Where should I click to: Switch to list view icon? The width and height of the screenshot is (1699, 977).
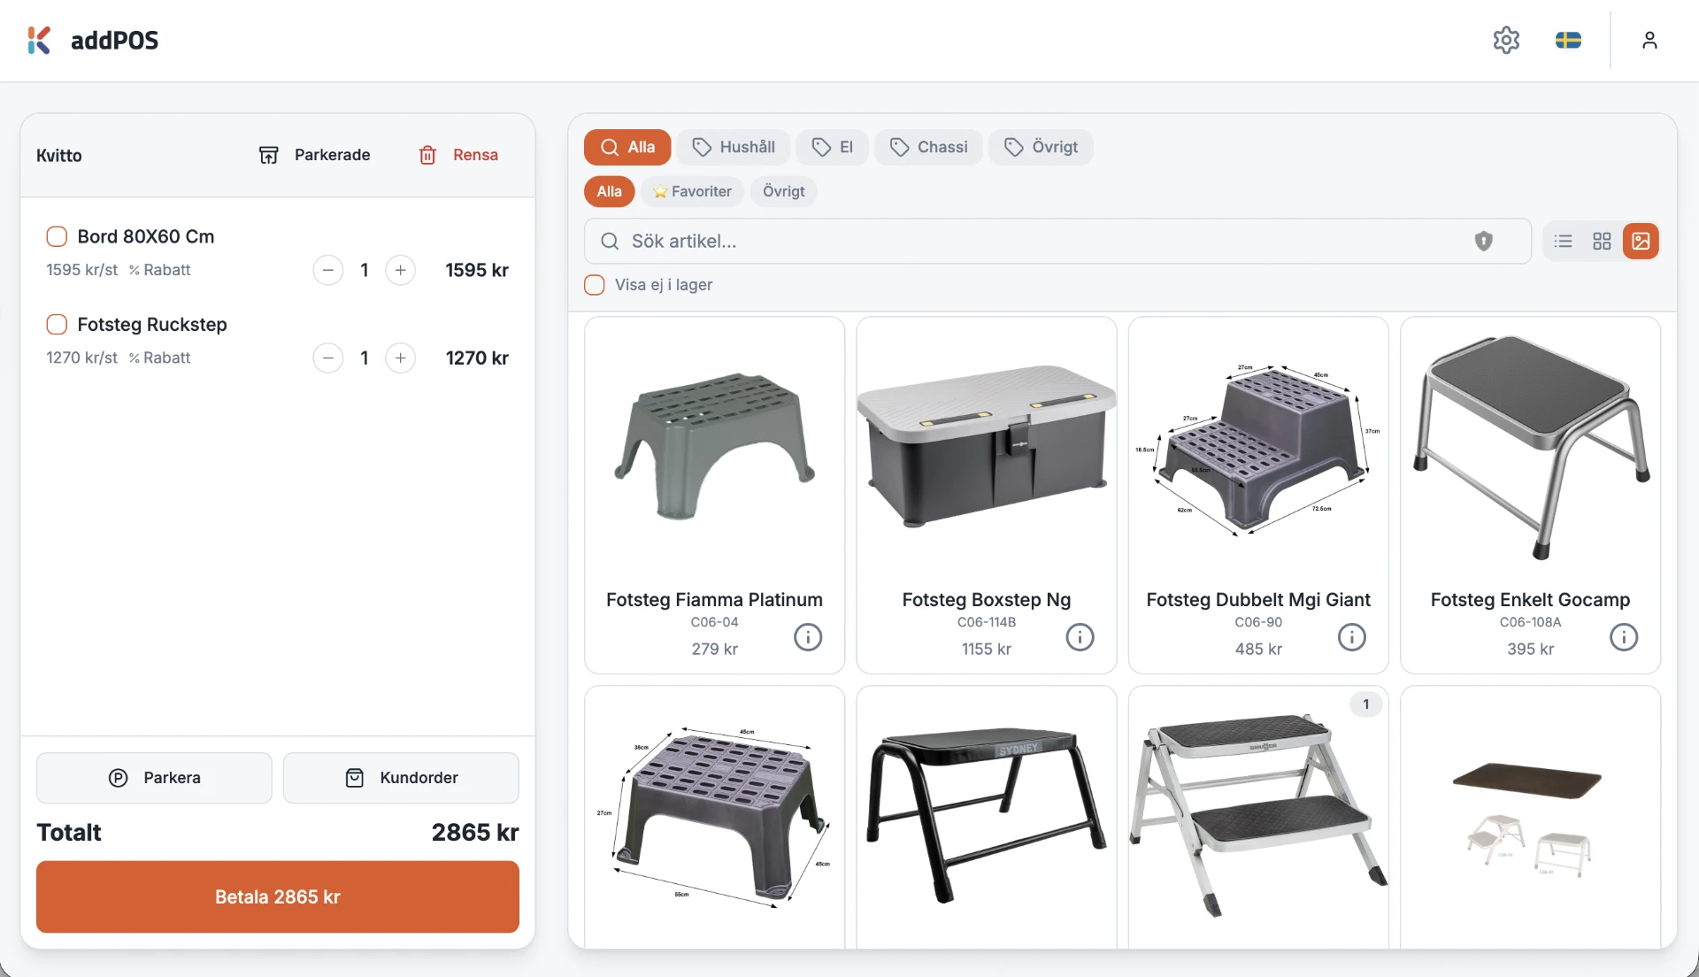pos(1564,241)
